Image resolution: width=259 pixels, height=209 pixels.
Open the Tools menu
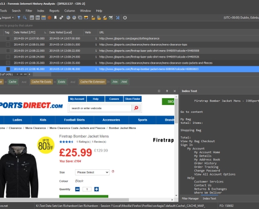click(4, 11)
